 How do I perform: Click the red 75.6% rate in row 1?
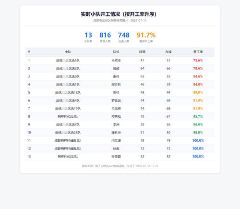pos(198,61)
